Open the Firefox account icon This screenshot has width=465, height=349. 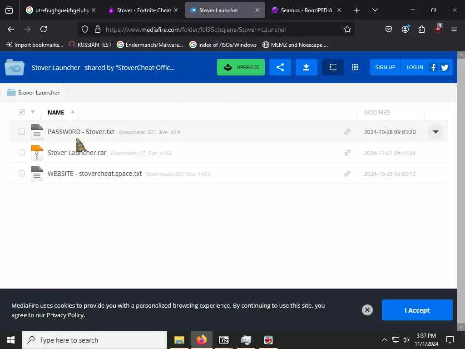[405, 29]
